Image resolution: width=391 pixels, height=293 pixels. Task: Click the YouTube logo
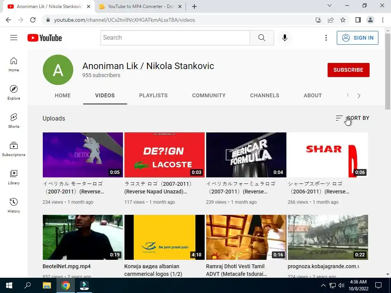click(45, 38)
